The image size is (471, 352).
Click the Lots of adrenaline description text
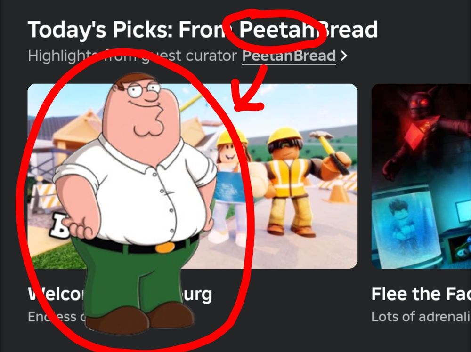[x=421, y=317]
